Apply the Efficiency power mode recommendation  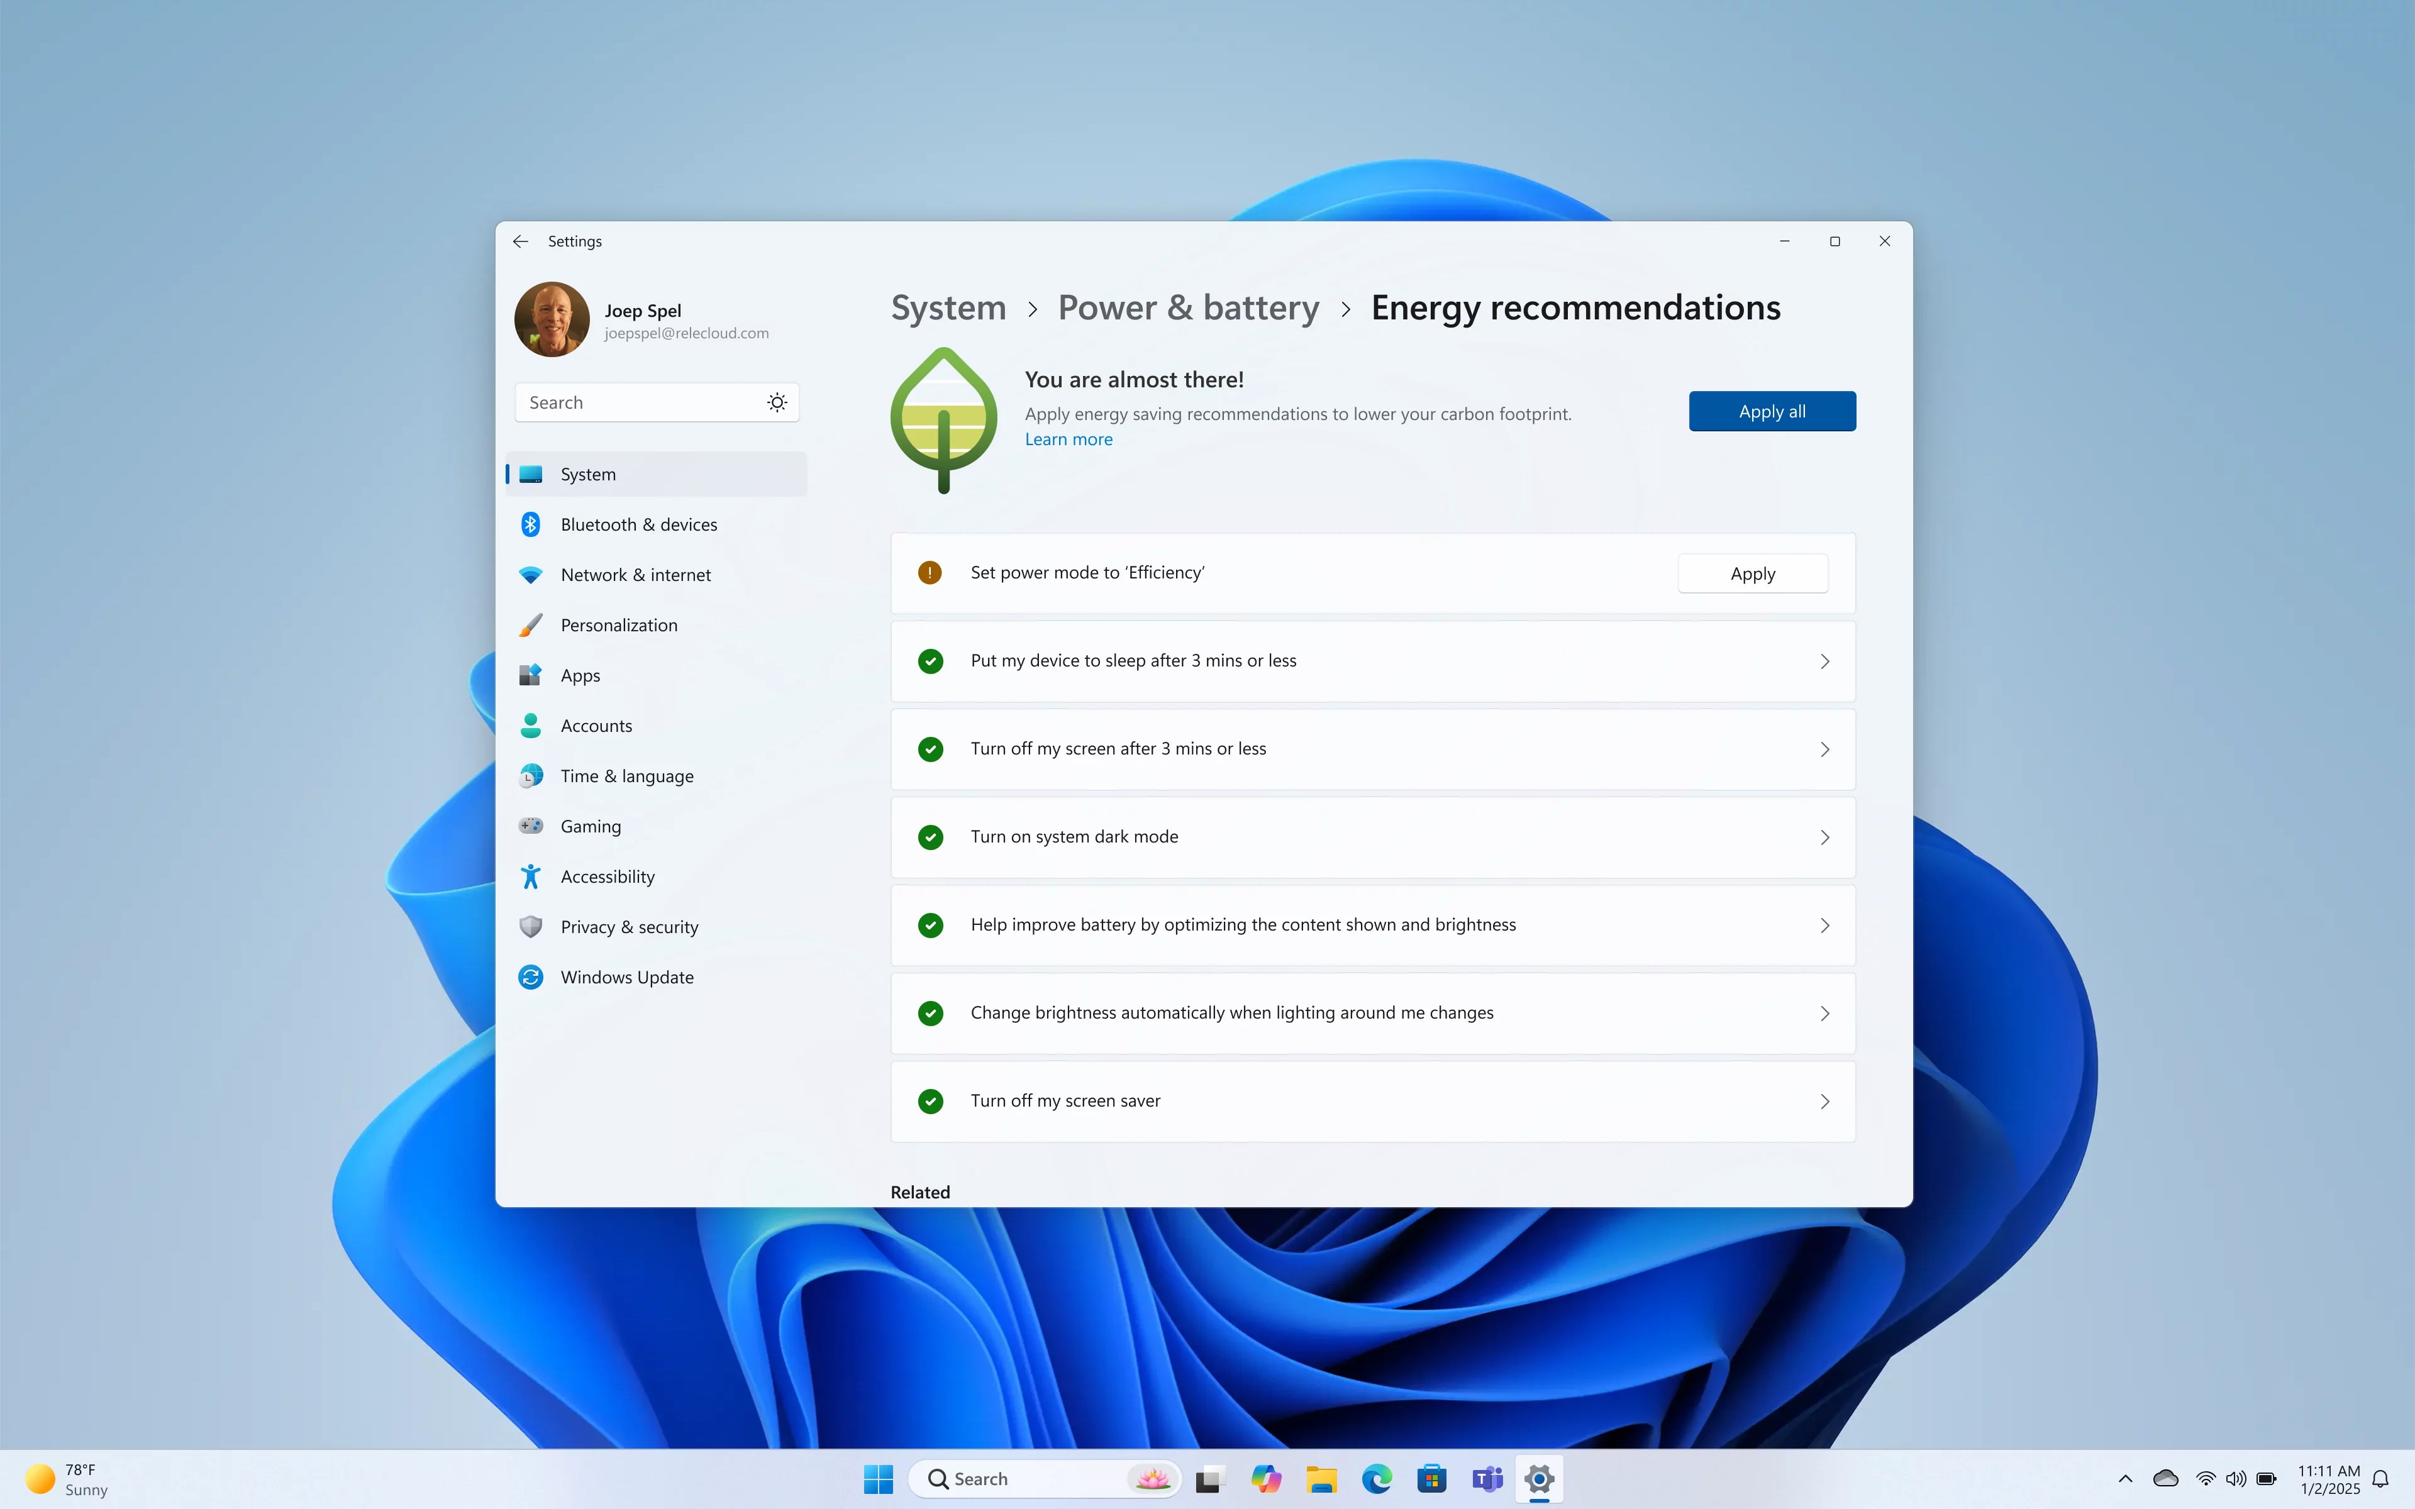[1752, 574]
